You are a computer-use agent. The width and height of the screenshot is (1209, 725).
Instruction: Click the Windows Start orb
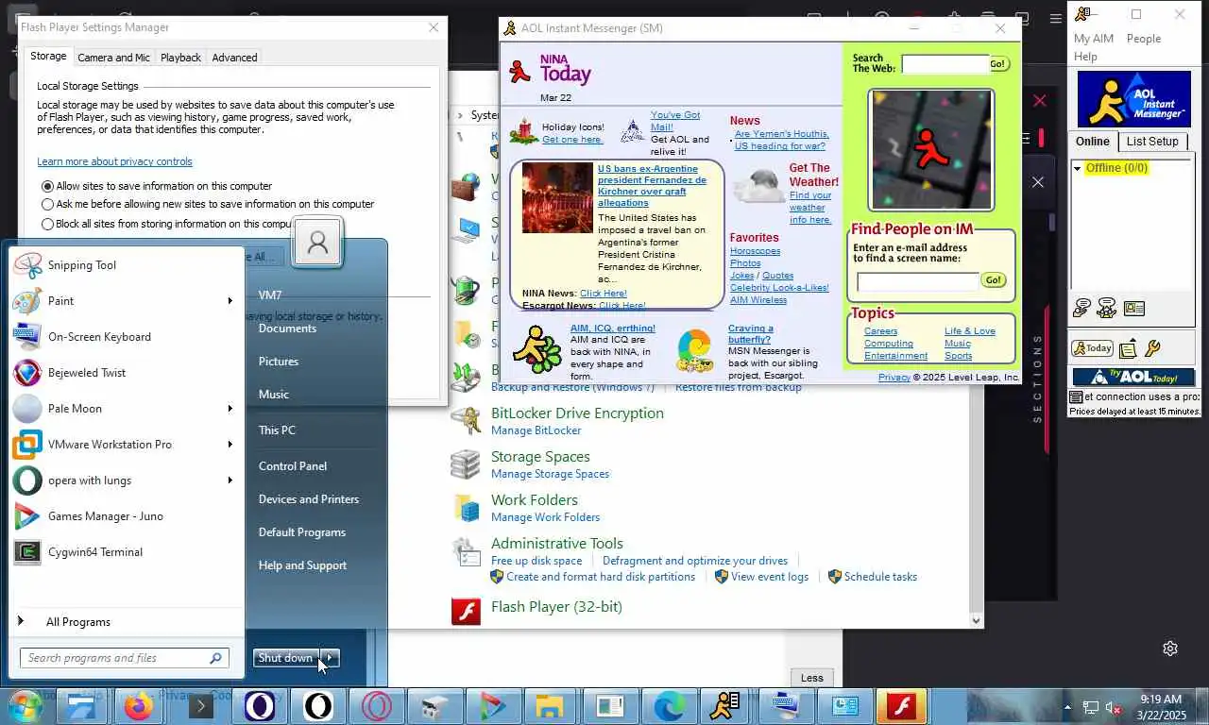pyautogui.click(x=26, y=706)
